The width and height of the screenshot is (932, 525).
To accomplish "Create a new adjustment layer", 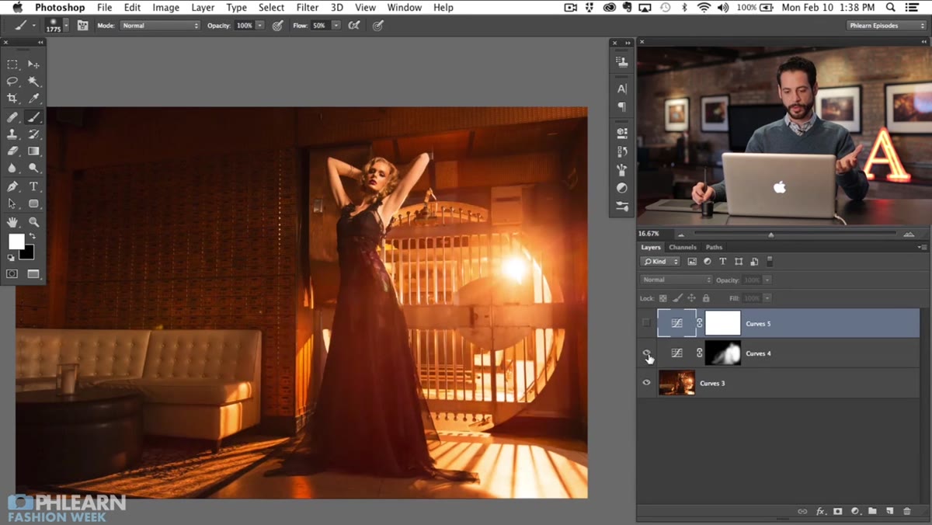I will pos(855,511).
